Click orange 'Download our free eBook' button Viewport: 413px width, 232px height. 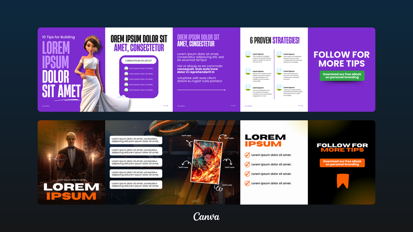pyautogui.click(x=342, y=163)
